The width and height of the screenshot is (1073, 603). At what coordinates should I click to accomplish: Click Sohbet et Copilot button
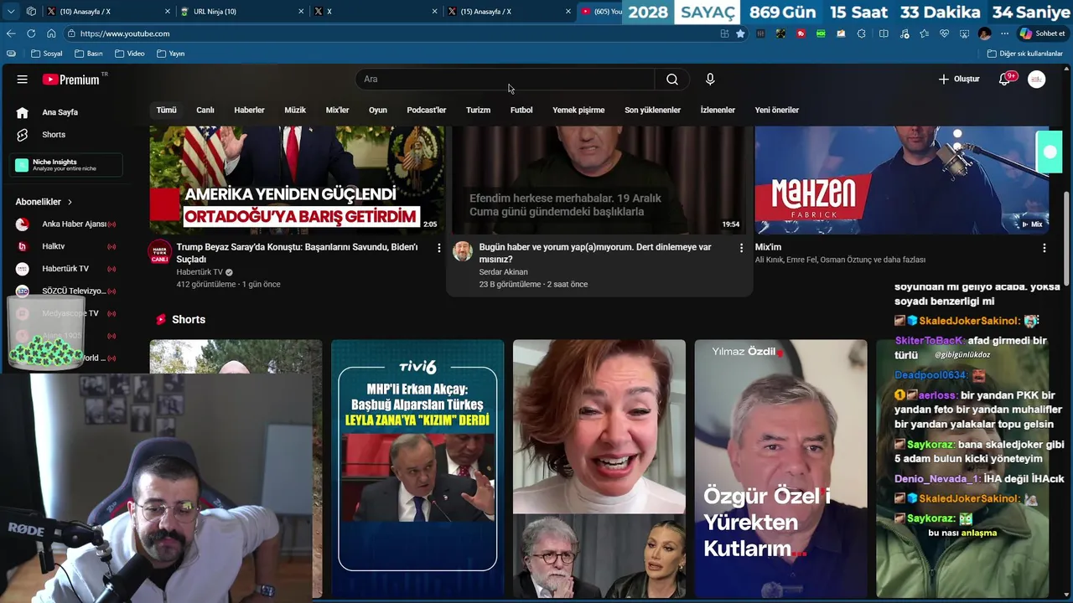tap(1042, 33)
